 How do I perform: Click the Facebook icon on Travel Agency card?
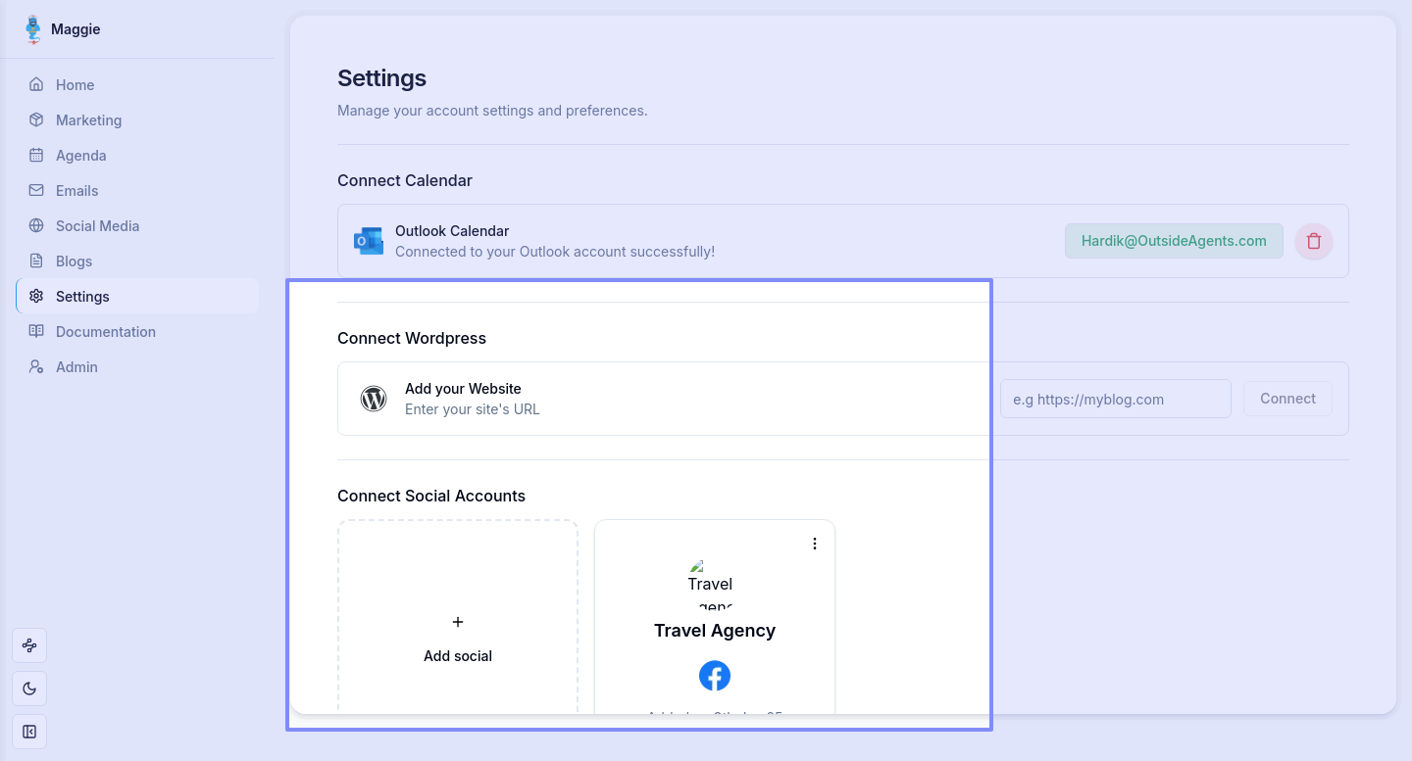click(x=715, y=676)
